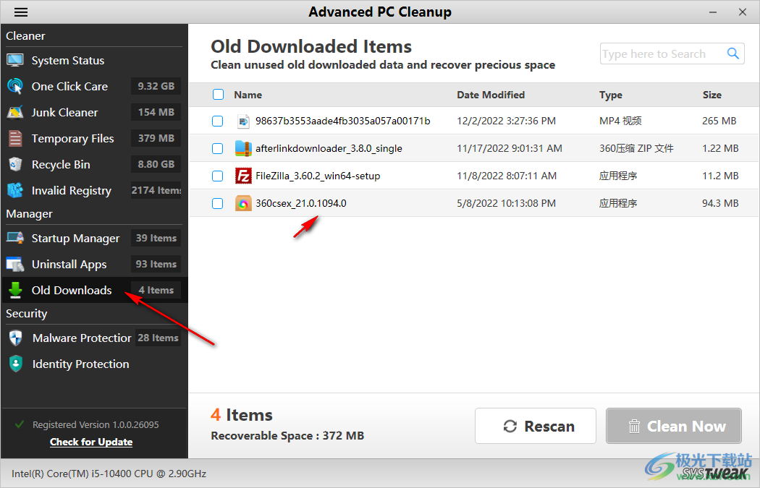
Task: Open the Junk Cleaner section
Action: 94,112
